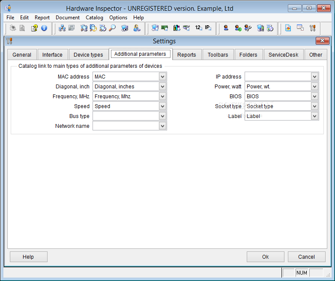Open the Label dropdown list
335x281 pixels.
coord(314,116)
